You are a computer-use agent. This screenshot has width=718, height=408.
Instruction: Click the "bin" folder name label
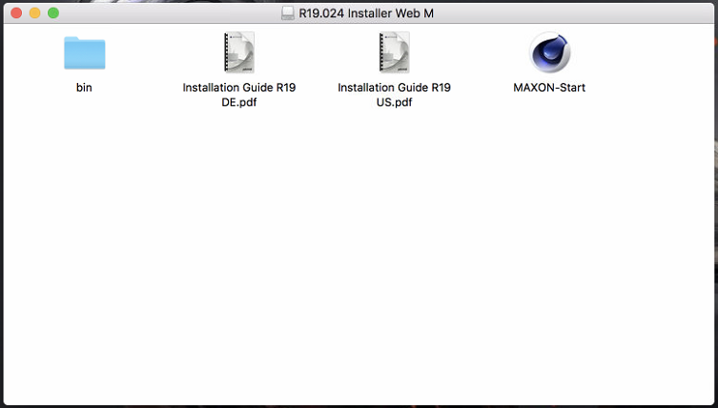pyautogui.click(x=84, y=88)
